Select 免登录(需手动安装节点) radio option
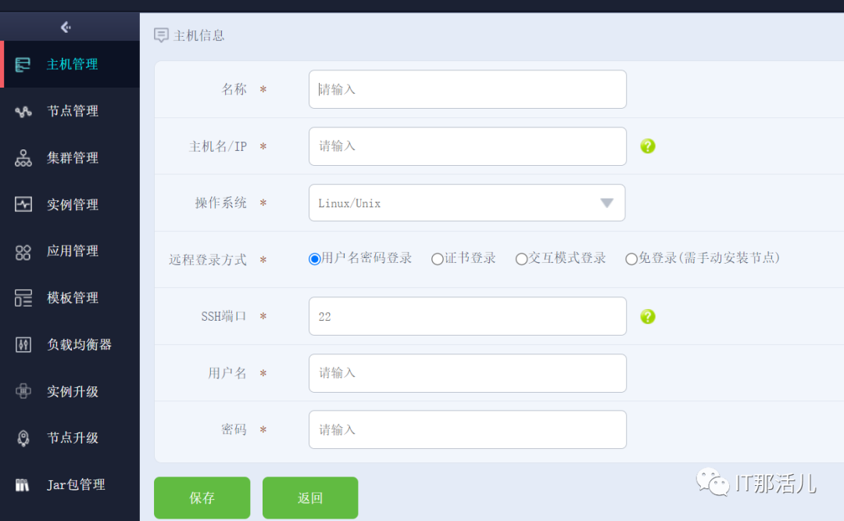844x521 pixels. pos(631,259)
